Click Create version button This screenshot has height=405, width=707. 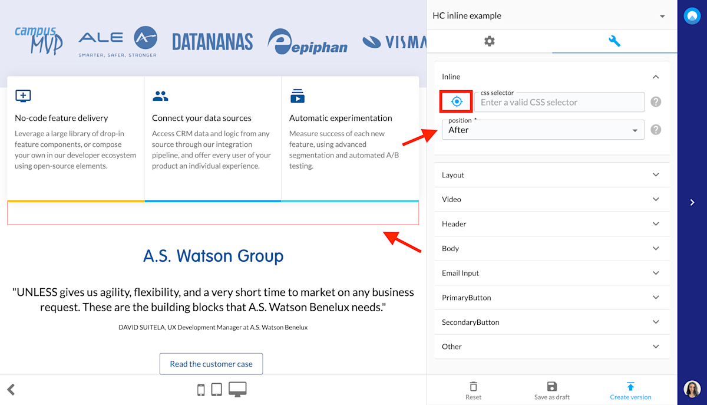[630, 390]
